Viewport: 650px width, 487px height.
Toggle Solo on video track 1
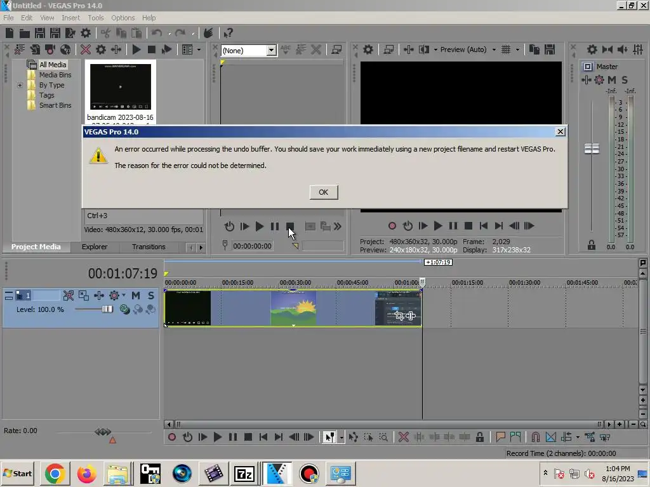click(151, 295)
